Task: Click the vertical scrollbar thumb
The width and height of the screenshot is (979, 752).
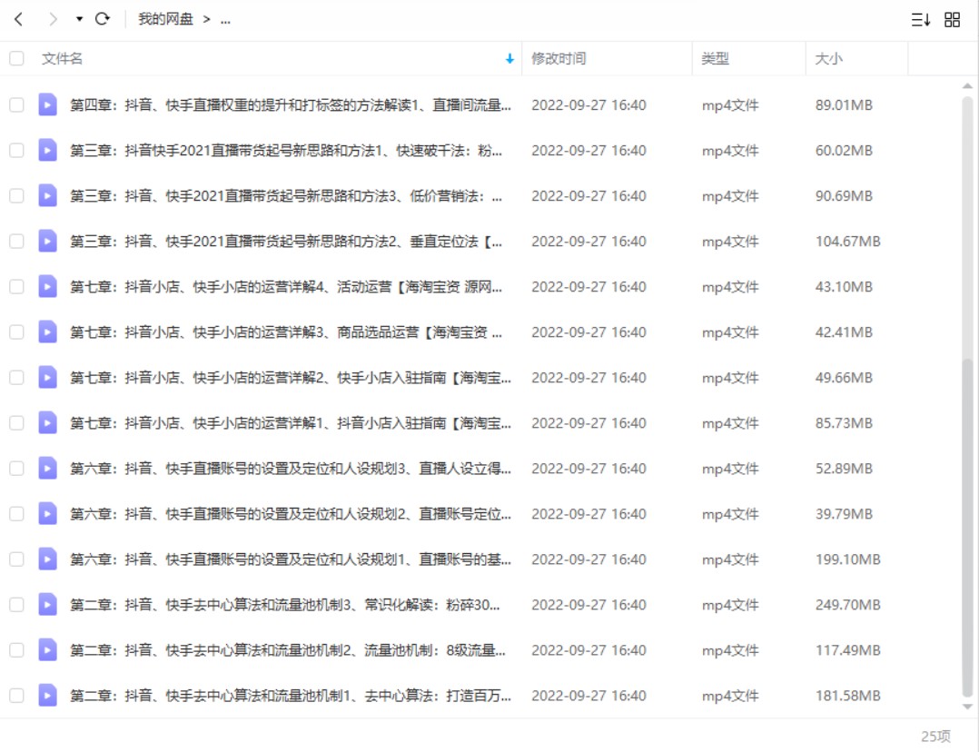Action: pyautogui.click(x=967, y=528)
